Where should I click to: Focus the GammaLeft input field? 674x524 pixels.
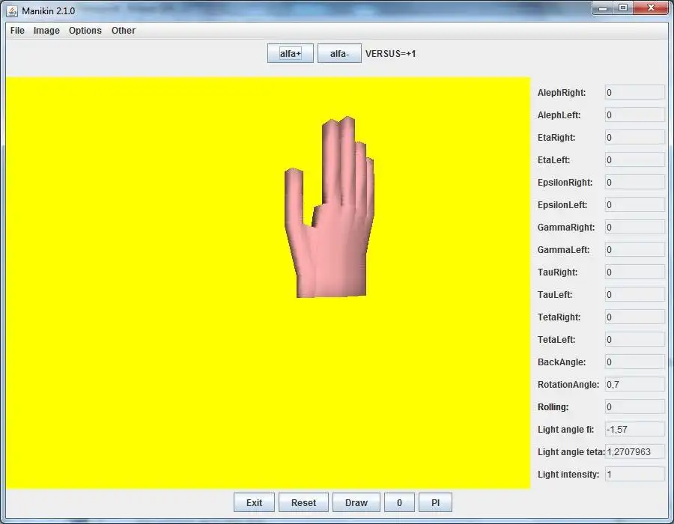click(635, 250)
